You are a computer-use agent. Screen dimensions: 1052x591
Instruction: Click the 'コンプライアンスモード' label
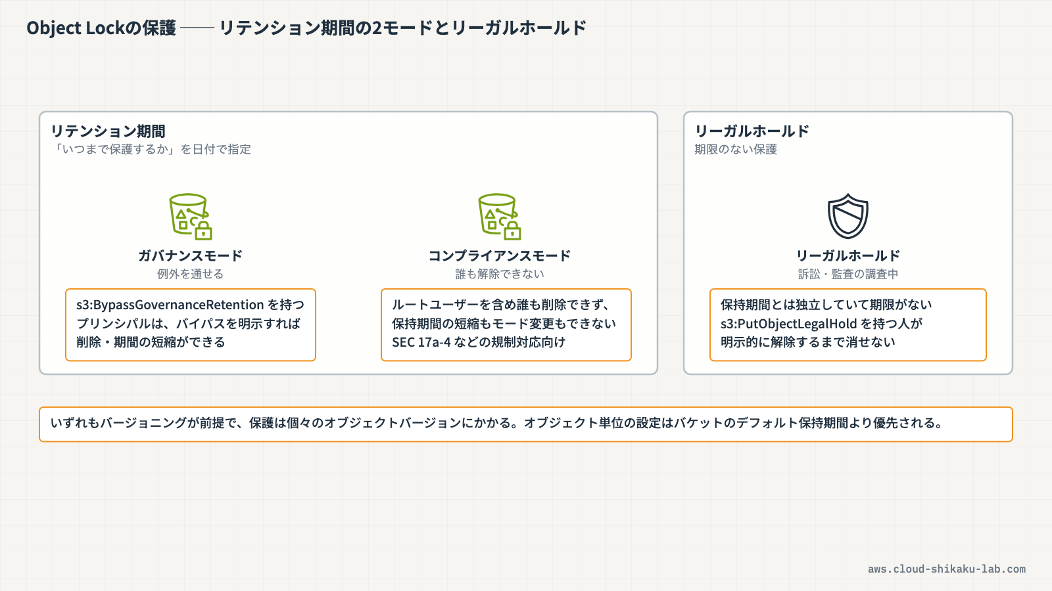(x=500, y=255)
